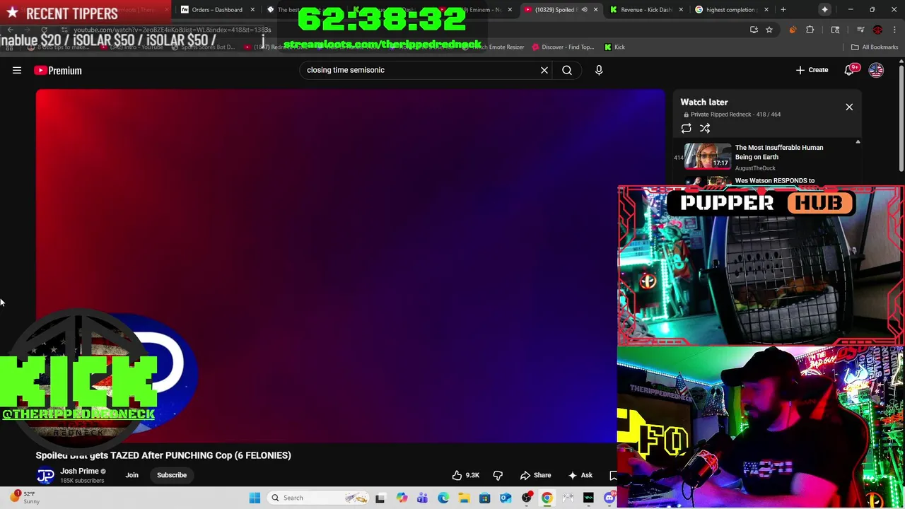Open 'Wes Watson RESPONDS to' playlist entry
The image size is (905, 509).
pyautogui.click(x=774, y=181)
